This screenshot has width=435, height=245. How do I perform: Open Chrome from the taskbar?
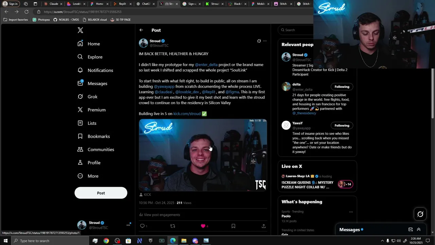coord(106,241)
